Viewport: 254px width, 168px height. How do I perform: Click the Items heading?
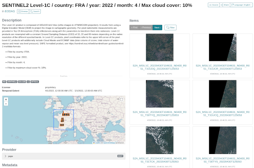pyautogui.click(x=134, y=21)
